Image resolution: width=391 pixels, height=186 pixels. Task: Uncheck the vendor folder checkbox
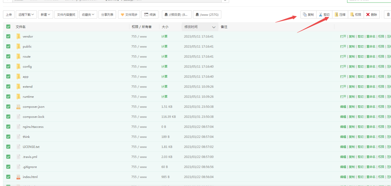click(x=8, y=36)
